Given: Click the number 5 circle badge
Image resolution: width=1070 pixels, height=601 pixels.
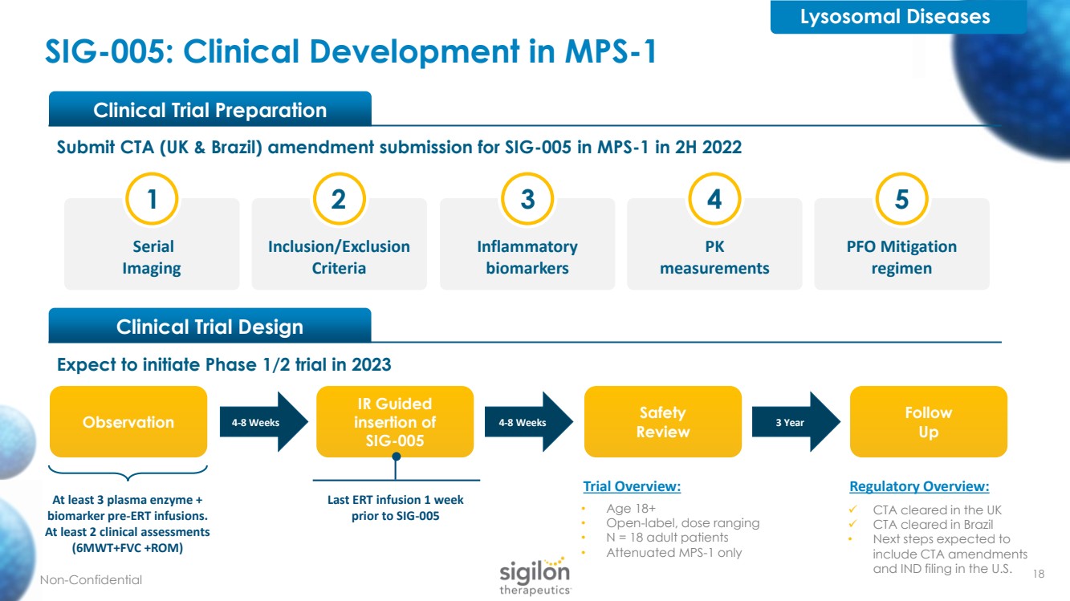Looking at the screenshot, I should point(901,198).
